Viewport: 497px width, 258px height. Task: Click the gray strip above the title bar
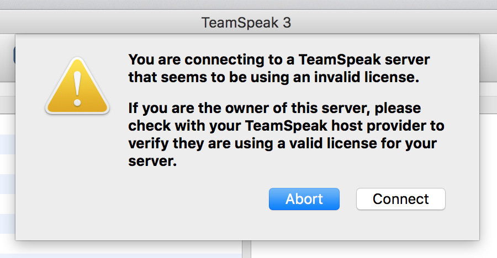[248, 4]
